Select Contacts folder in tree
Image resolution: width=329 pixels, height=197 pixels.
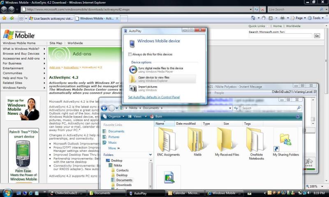tap(122, 170)
